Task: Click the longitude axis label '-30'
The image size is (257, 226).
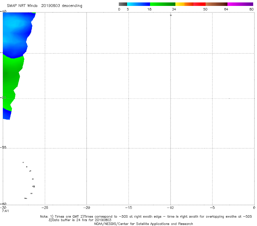Action: click(x=3, y=208)
